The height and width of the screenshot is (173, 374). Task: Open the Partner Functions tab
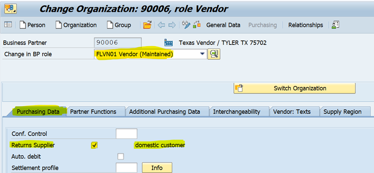point(93,112)
